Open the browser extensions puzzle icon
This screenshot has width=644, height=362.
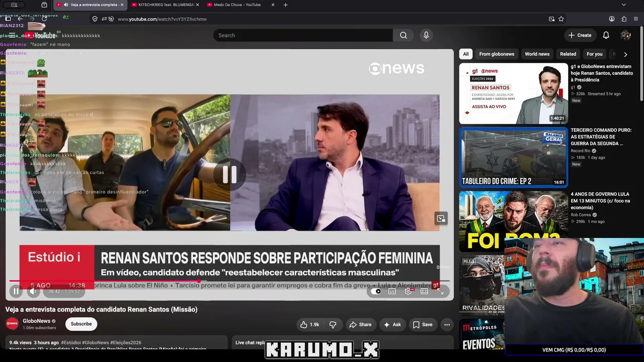click(624, 19)
